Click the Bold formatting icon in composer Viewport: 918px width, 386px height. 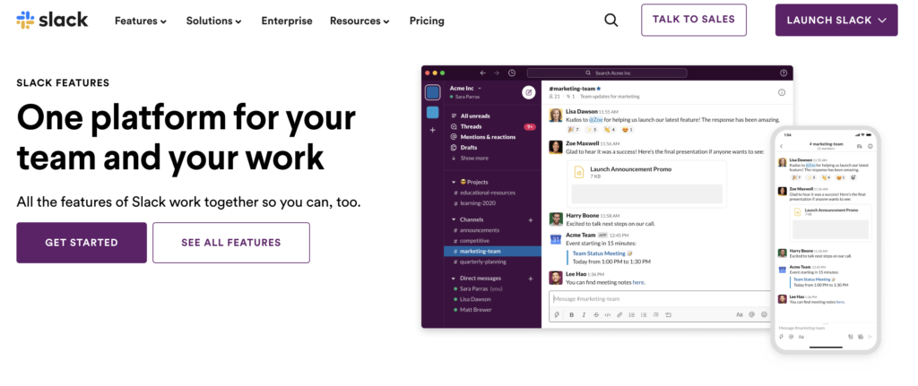[x=572, y=314]
